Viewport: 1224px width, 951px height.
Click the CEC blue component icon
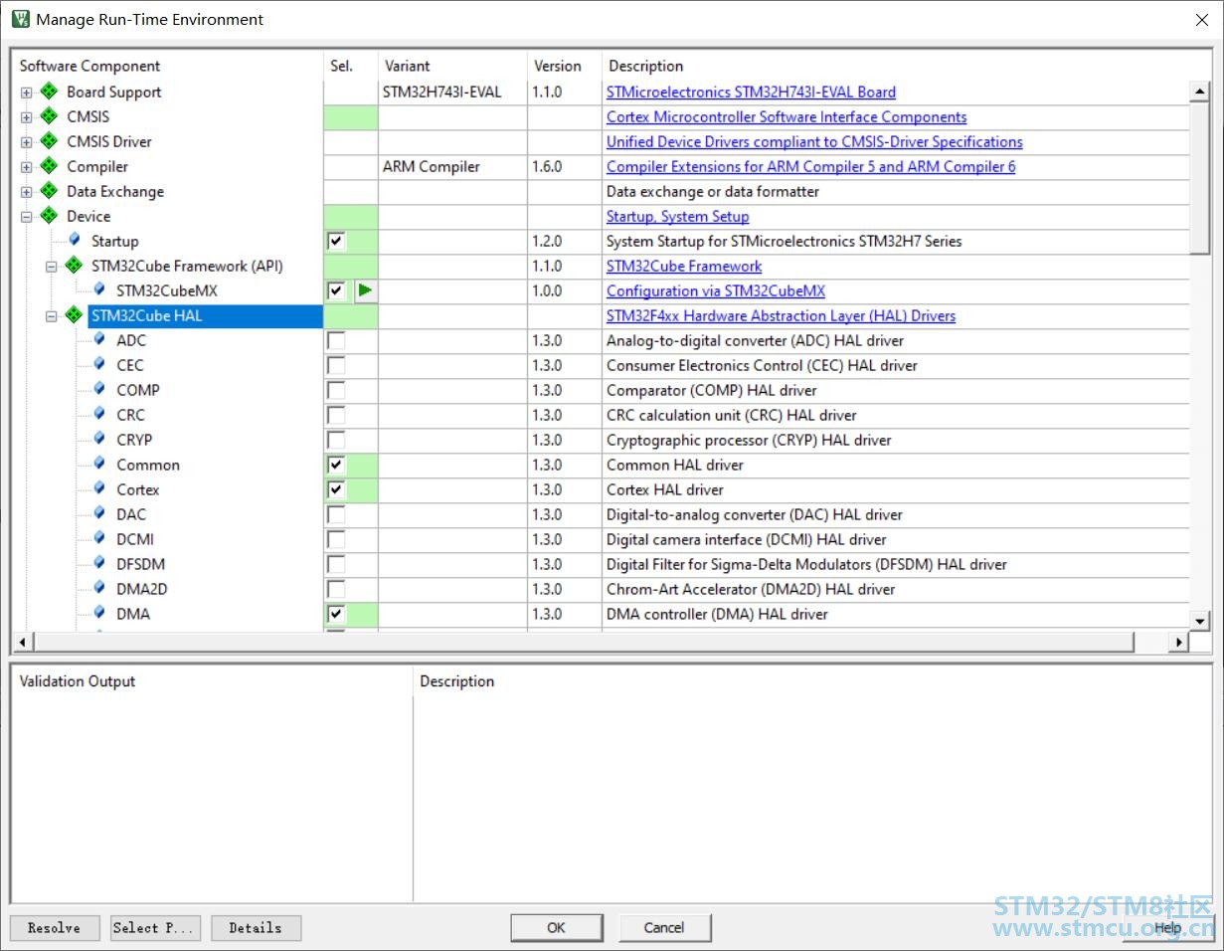point(99,364)
